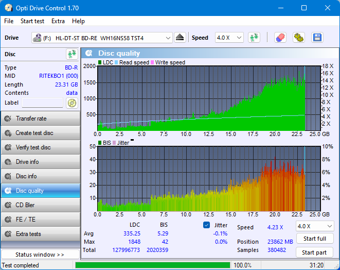Click the Start full button
This screenshot has height=270, width=340.
point(315,239)
